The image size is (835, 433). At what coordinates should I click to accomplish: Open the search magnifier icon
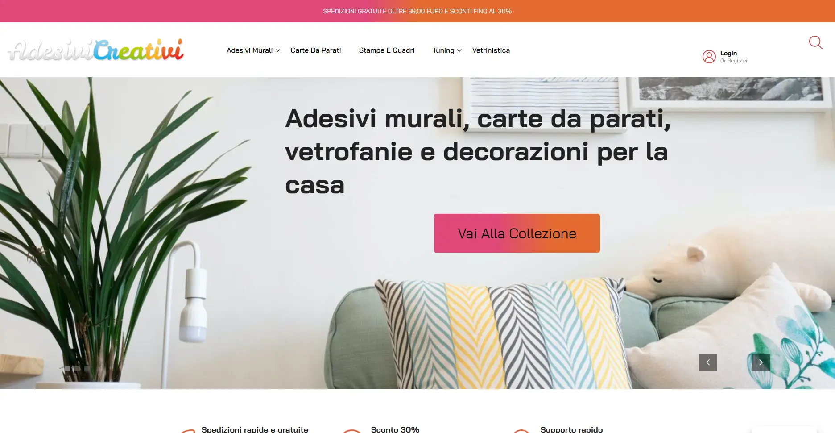tap(816, 42)
